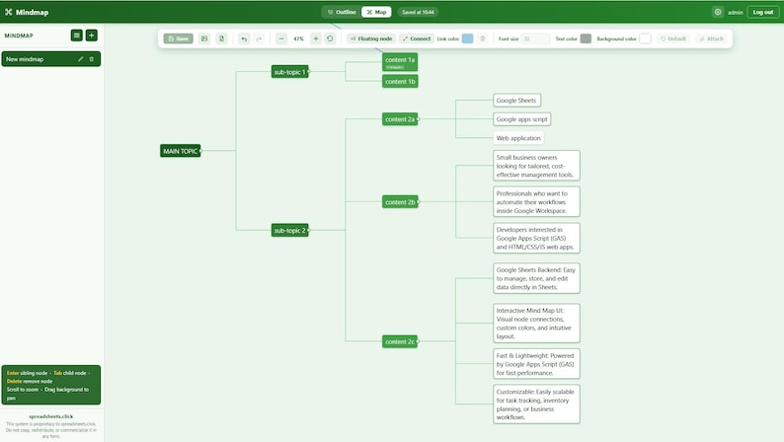The height and width of the screenshot is (442, 784).
Task: Create a new mindmap with the plus icon
Action: tap(92, 36)
